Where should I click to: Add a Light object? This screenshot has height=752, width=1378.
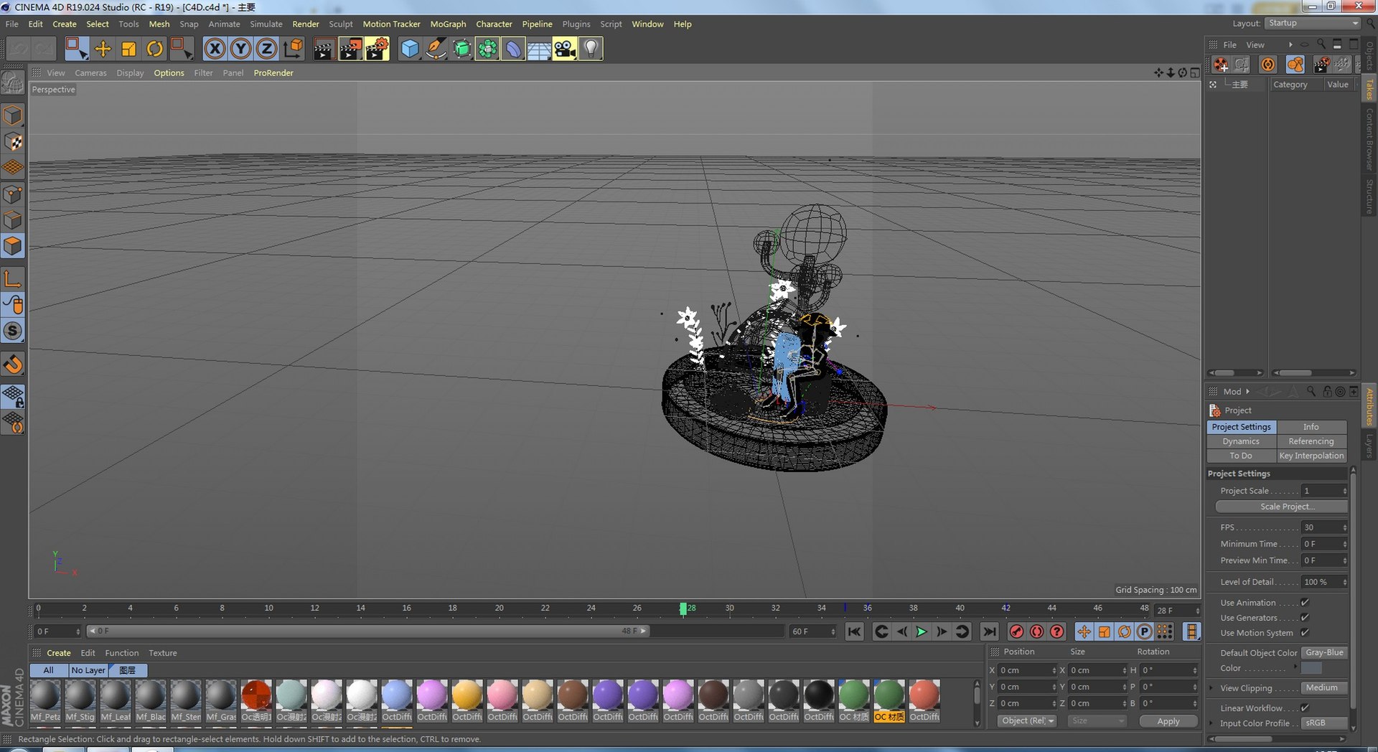coord(591,49)
